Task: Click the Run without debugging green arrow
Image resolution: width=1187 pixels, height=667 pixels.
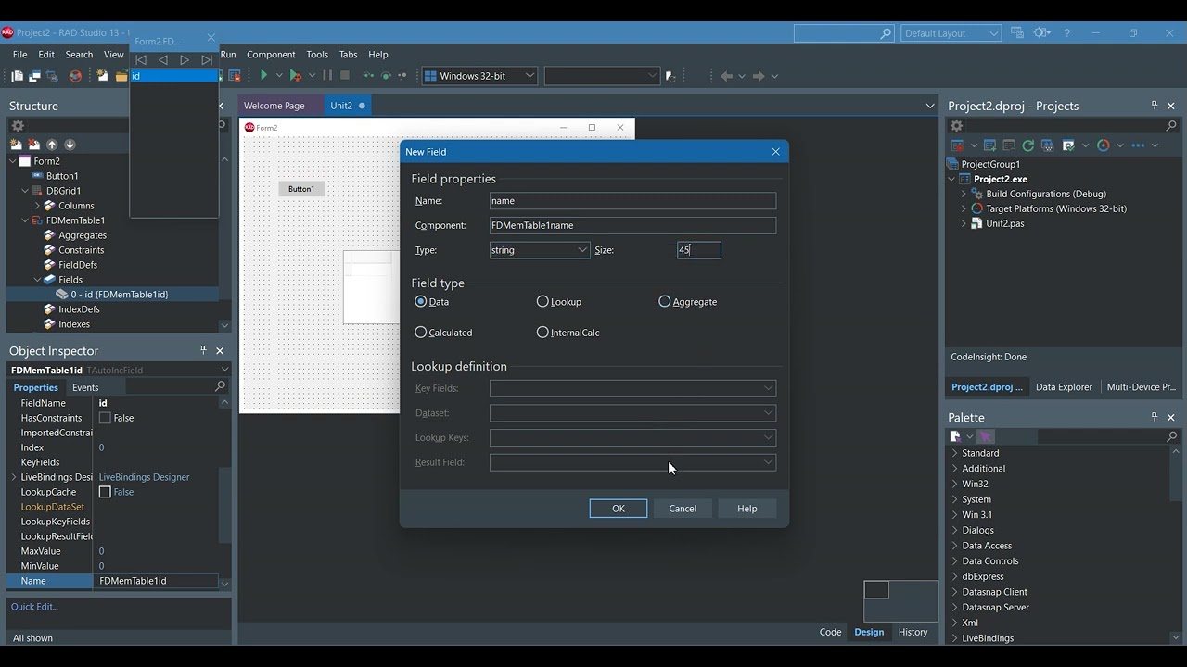Action: 264,76
